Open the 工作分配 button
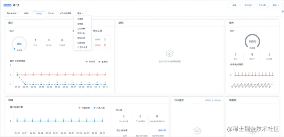Screen dimensions: 284x137 pyautogui.click(x=262, y=5)
